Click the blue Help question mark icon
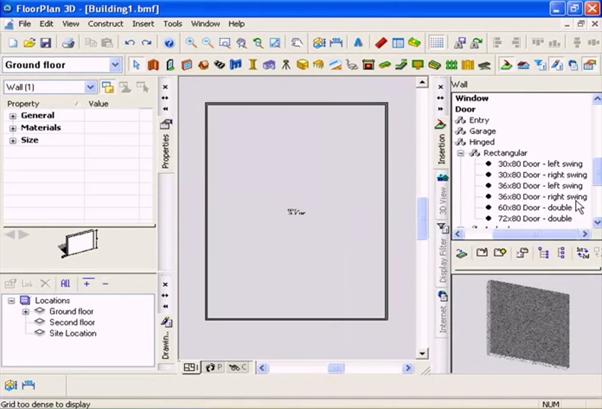 pyautogui.click(x=169, y=43)
